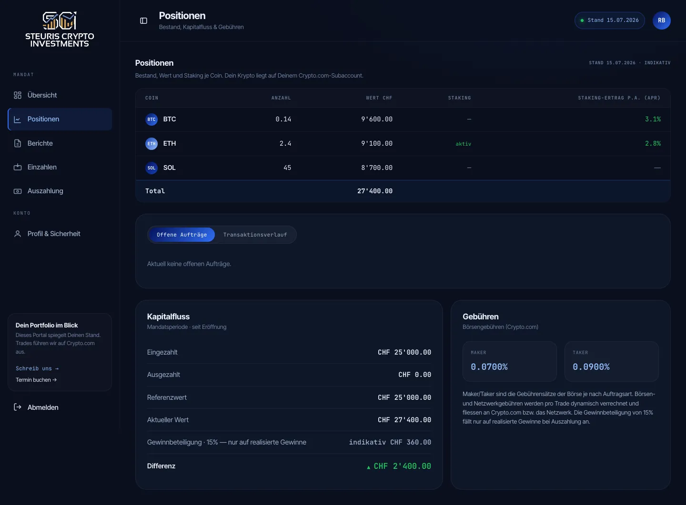Screen dimensions: 686x505
Task: Click the Abmelden logout icon
Action: [18, 407]
